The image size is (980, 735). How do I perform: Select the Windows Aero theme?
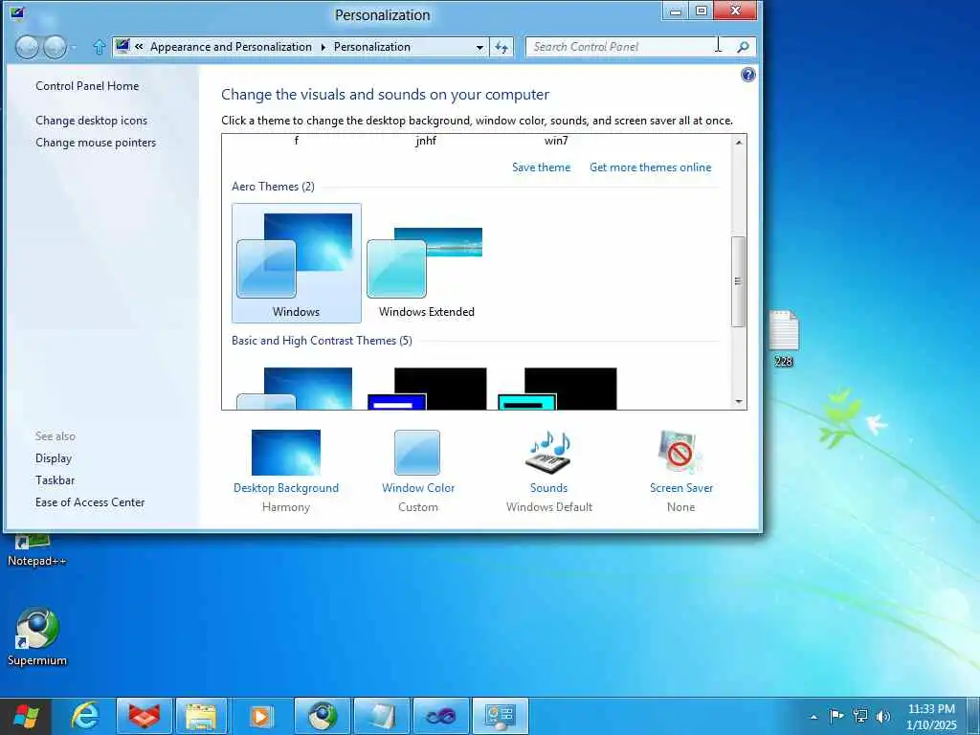click(297, 263)
